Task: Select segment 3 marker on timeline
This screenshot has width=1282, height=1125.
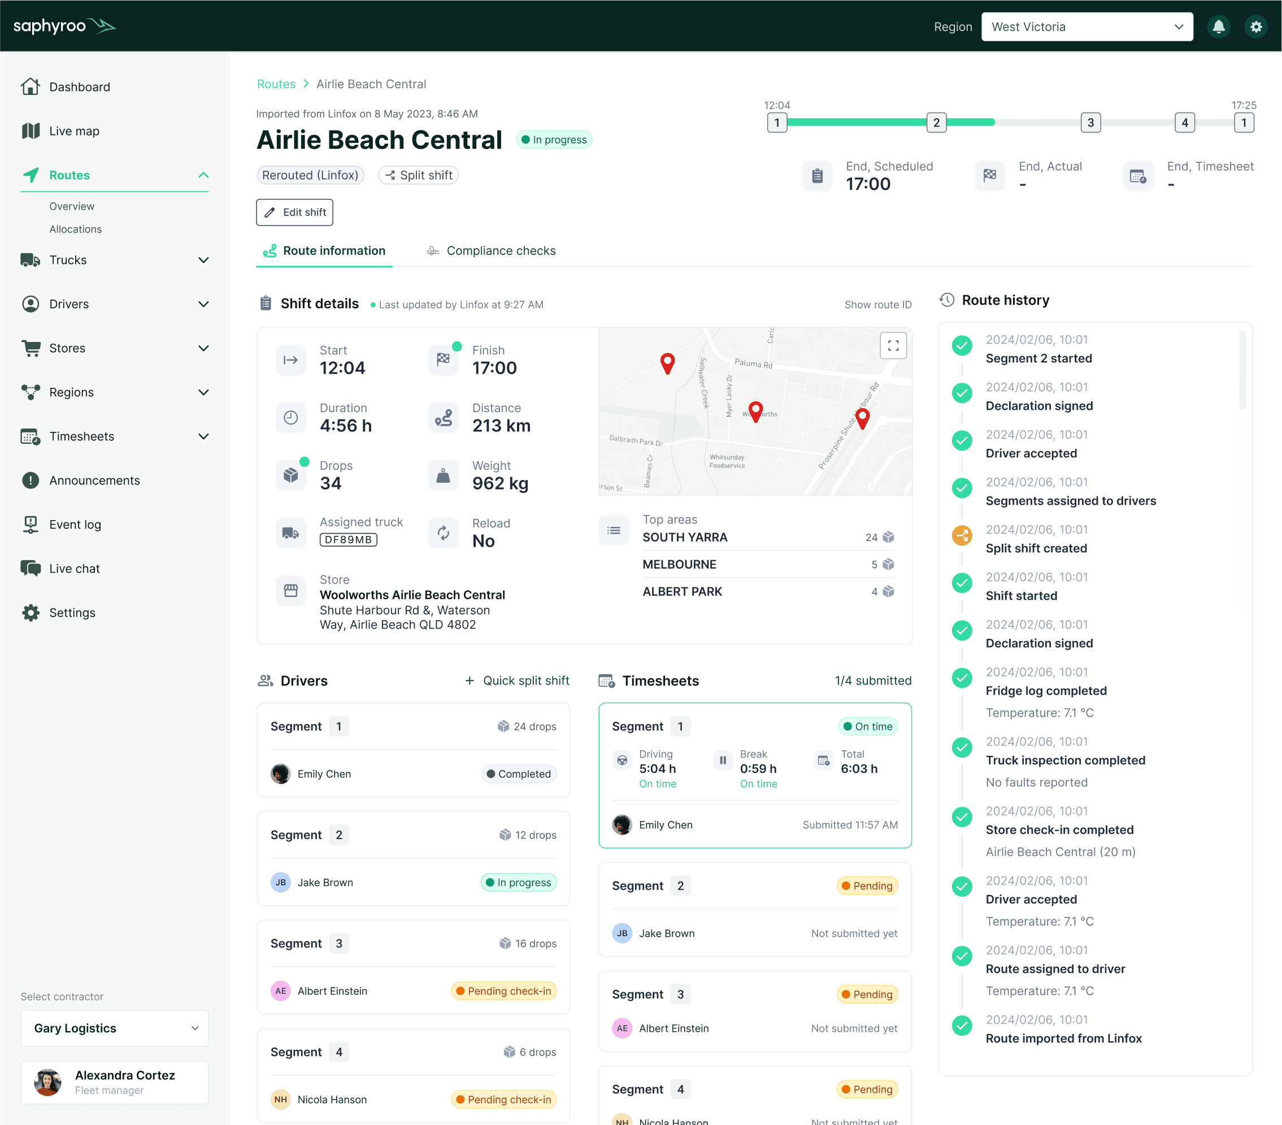Action: (x=1090, y=122)
